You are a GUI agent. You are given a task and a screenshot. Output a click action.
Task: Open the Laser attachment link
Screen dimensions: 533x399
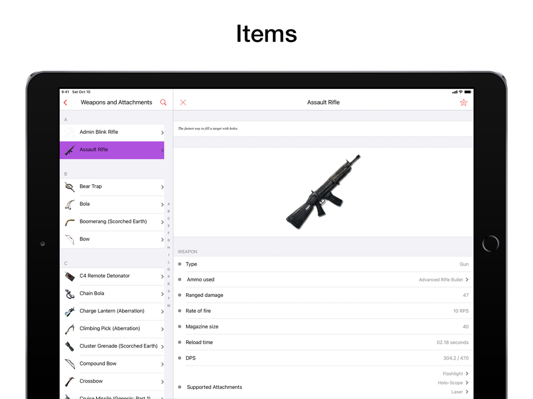pyautogui.click(x=460, y=392)
